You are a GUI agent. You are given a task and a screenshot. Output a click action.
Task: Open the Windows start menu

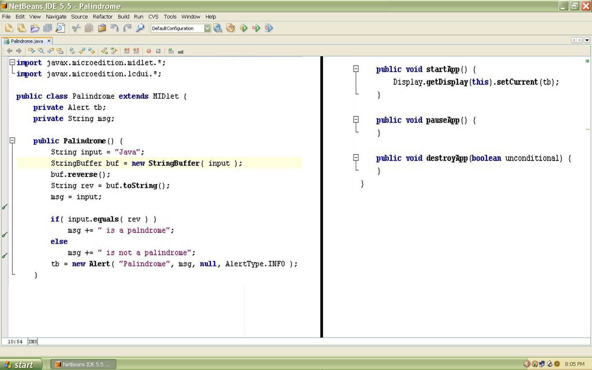[x=21, y=364]
